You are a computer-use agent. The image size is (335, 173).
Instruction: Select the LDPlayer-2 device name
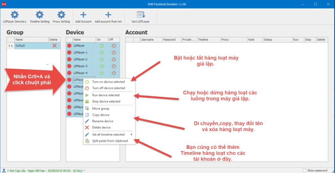(x=80, y=60)
